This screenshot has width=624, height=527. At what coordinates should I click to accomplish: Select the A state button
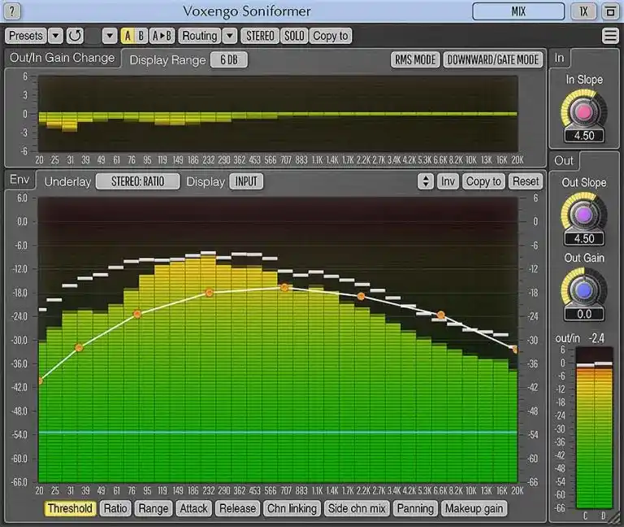[x=128, y=36]
